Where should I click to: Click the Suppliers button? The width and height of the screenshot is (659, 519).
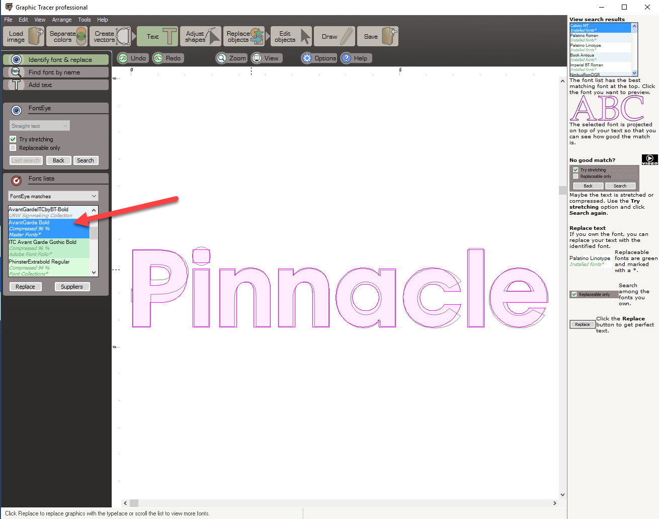72,287
